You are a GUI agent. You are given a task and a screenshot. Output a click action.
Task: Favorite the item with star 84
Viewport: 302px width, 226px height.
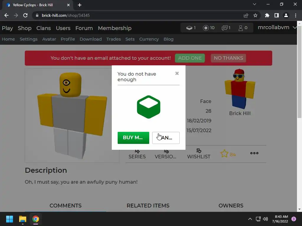click(x=228, y=154)
